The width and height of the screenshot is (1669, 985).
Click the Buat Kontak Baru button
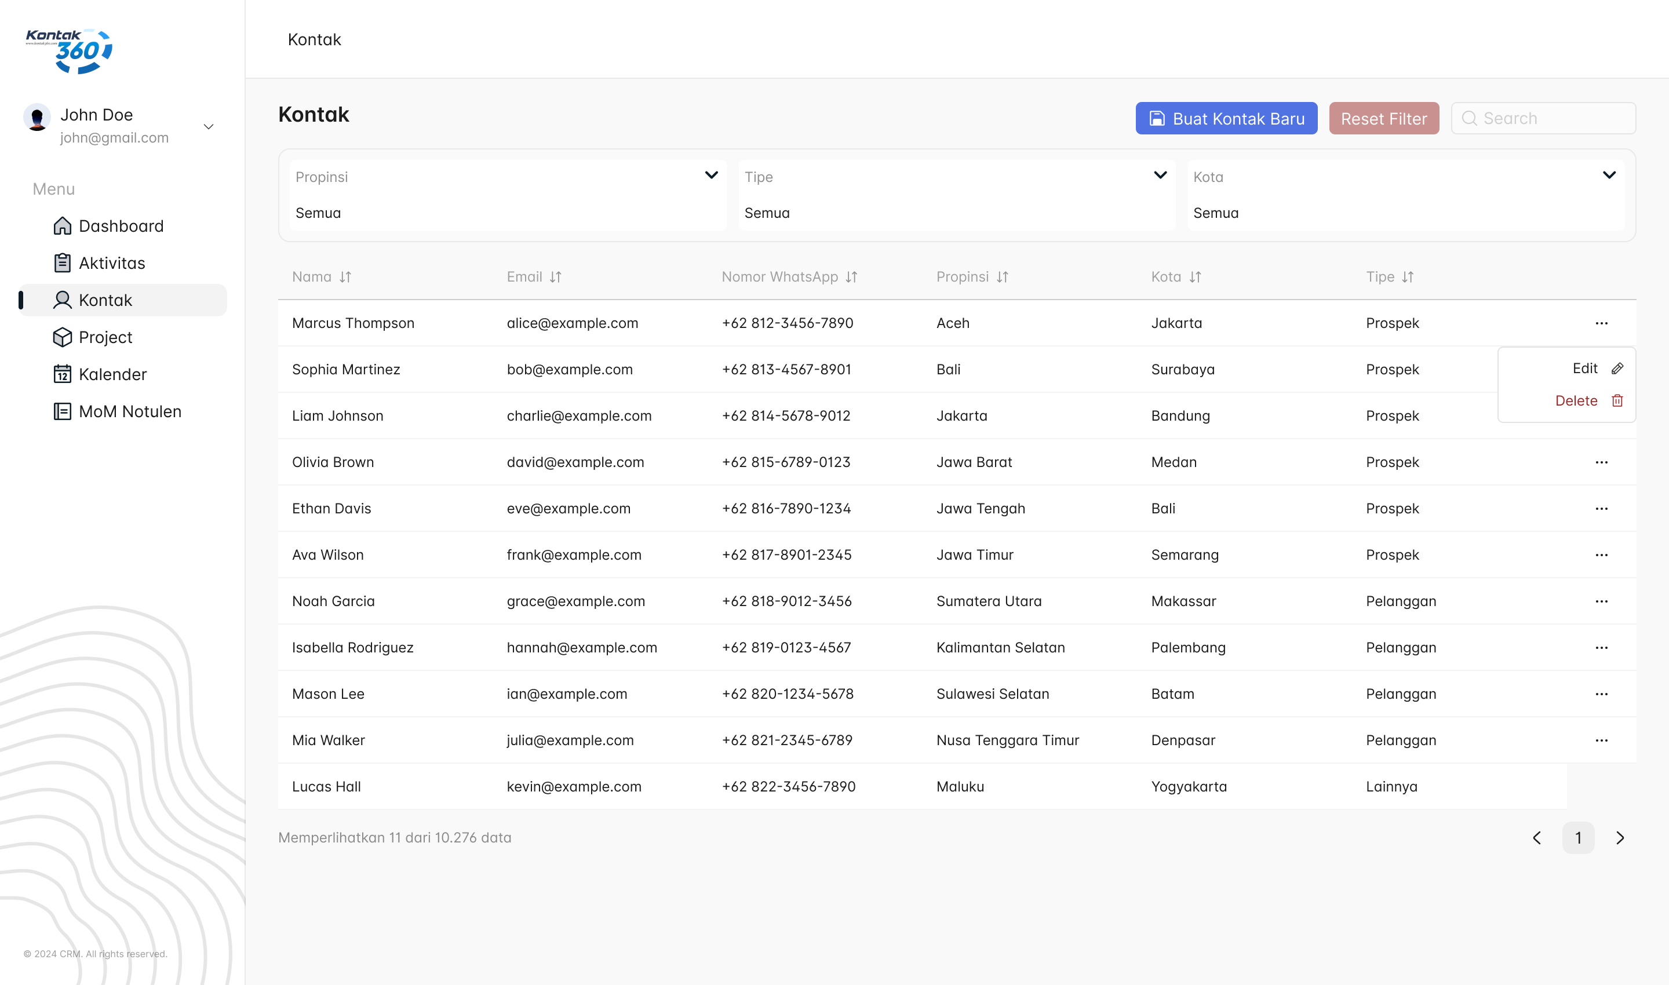pyautogui.click(x=1226, y=118)
